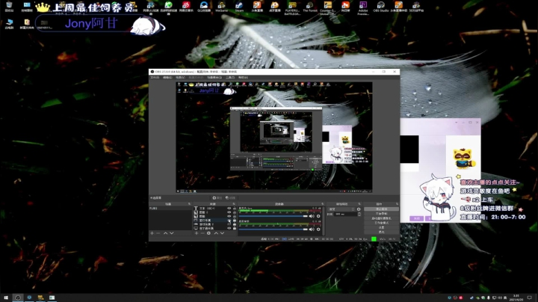Click the Windows Start button on the taskbar
The height and width of the screenshot is (302, 538).
coord(5,298)
